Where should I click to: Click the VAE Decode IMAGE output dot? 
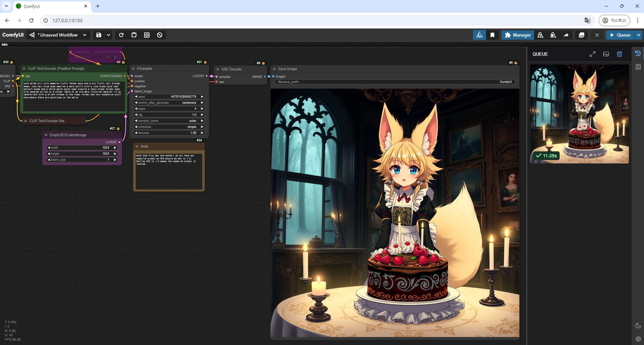click(x=265, y=77)
